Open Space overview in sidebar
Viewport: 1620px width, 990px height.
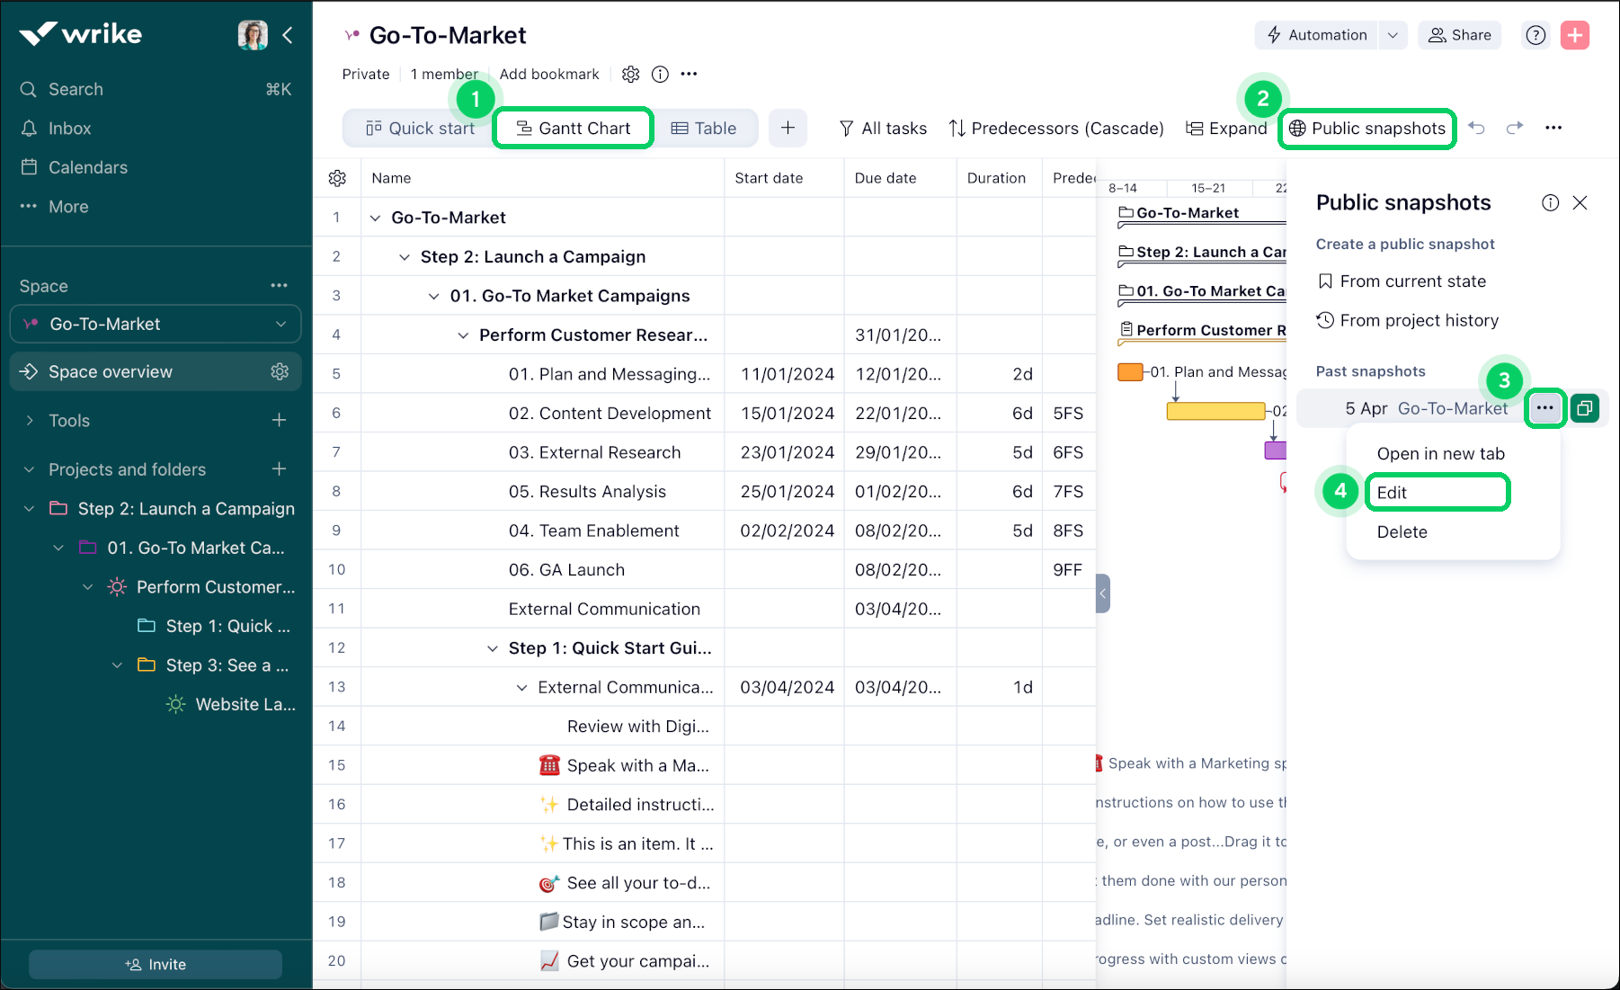pyautogui.click(x=156, y=371)
